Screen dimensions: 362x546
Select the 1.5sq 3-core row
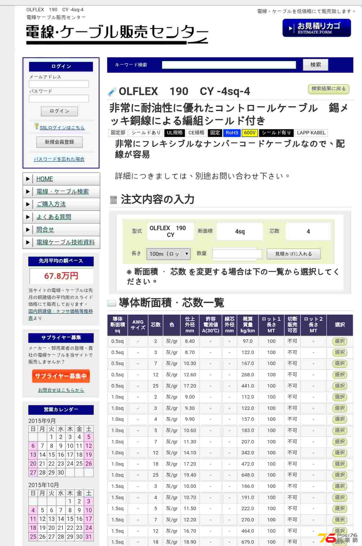click(339, 486)
